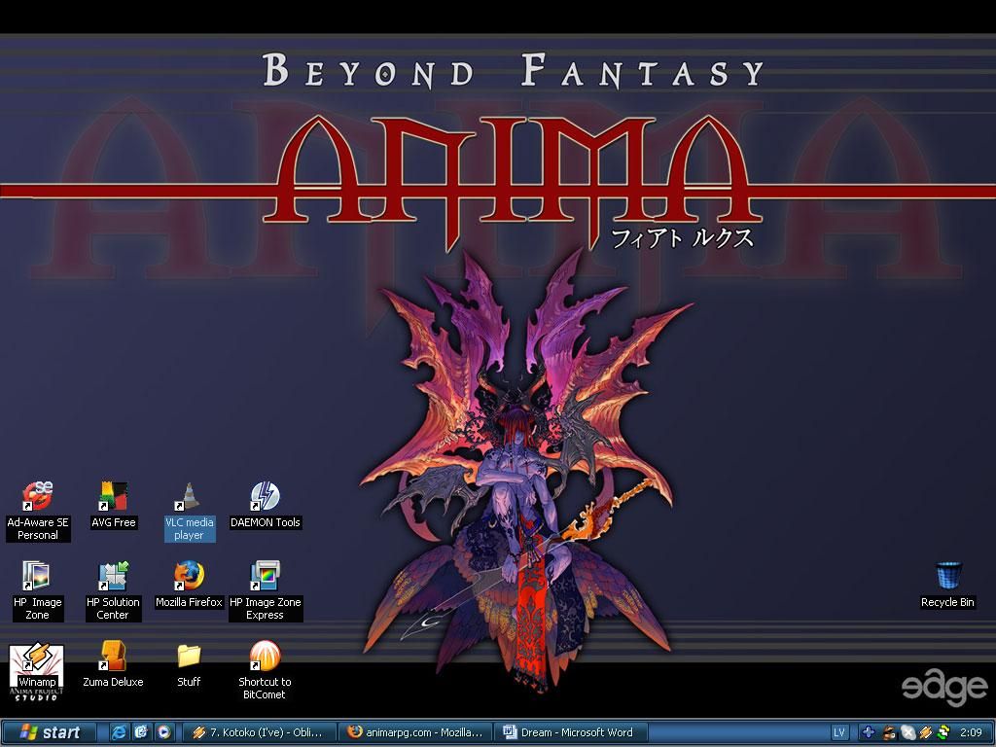Open the HP Image Zone shortcut
996x747 pixels.
point(38,590)
